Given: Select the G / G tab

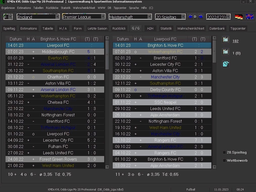Looking at the screenshot, I should (136, 28).
